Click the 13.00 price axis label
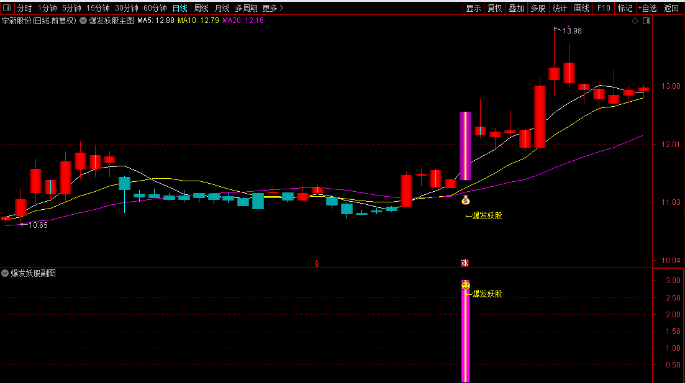The height and width of the screenshot is (383, 685). coord(671,86)
